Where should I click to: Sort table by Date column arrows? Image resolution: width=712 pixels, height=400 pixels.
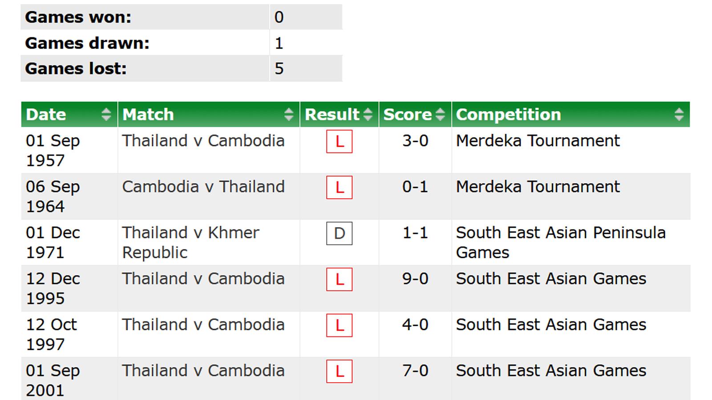point(106,114)
